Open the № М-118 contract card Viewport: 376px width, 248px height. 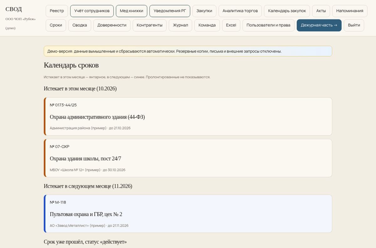[188, 214]
